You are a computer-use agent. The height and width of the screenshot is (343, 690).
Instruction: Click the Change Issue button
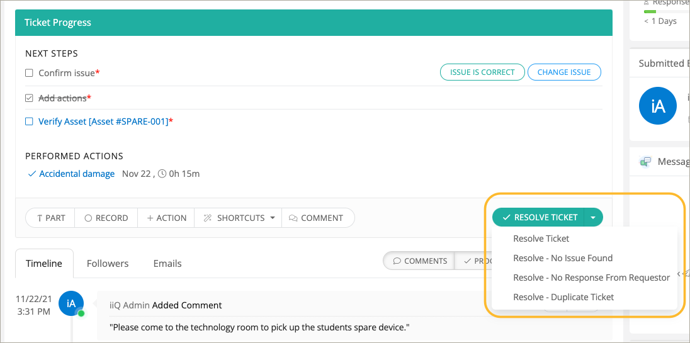coord(563,72)
